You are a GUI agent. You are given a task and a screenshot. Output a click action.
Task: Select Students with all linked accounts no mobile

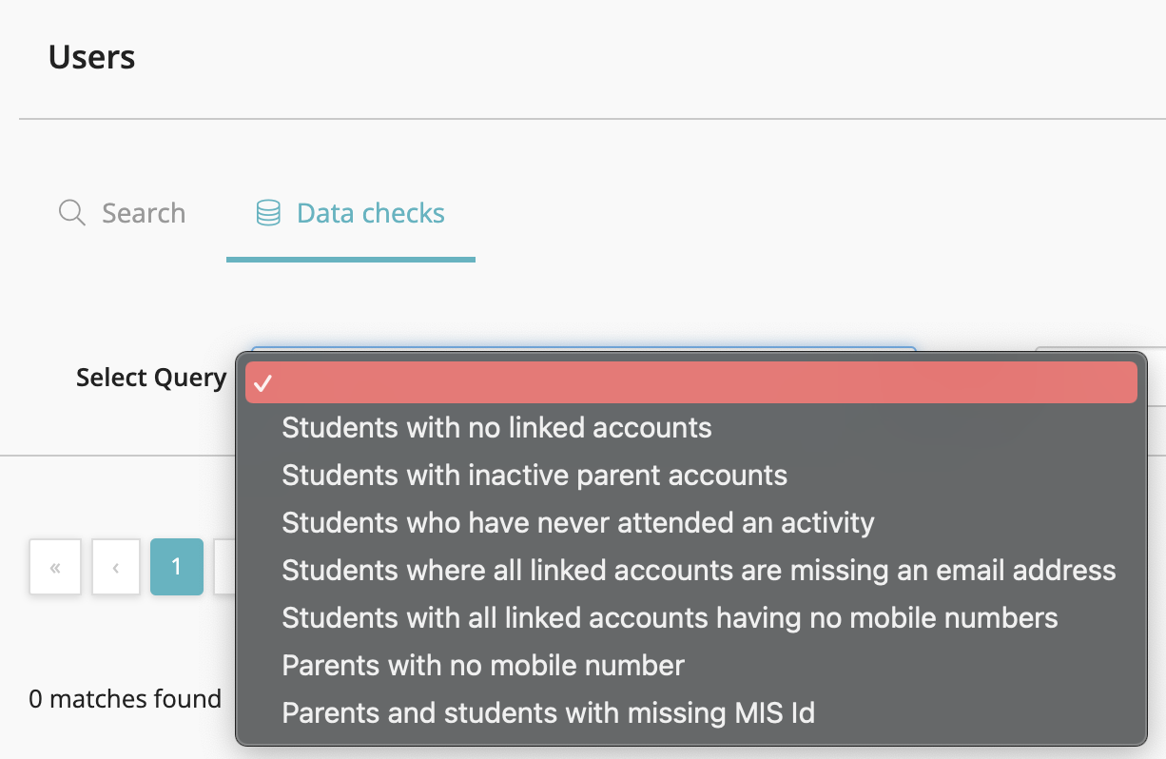[x=691, y=618]
